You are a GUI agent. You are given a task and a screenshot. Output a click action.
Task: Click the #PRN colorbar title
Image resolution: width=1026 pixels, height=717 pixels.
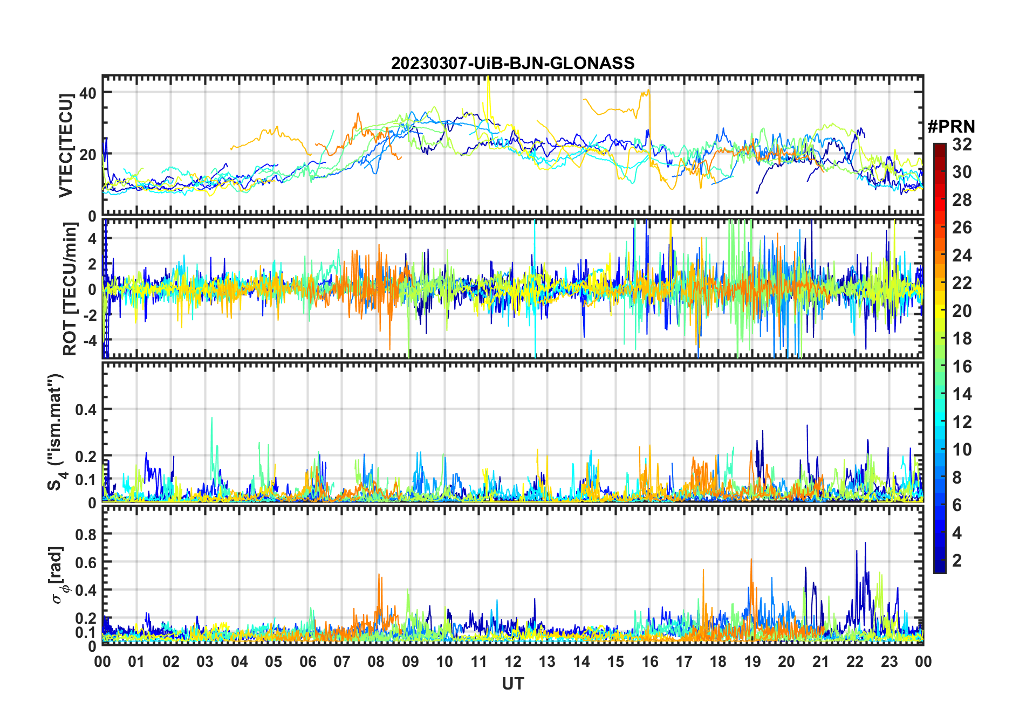coord(951,127)
